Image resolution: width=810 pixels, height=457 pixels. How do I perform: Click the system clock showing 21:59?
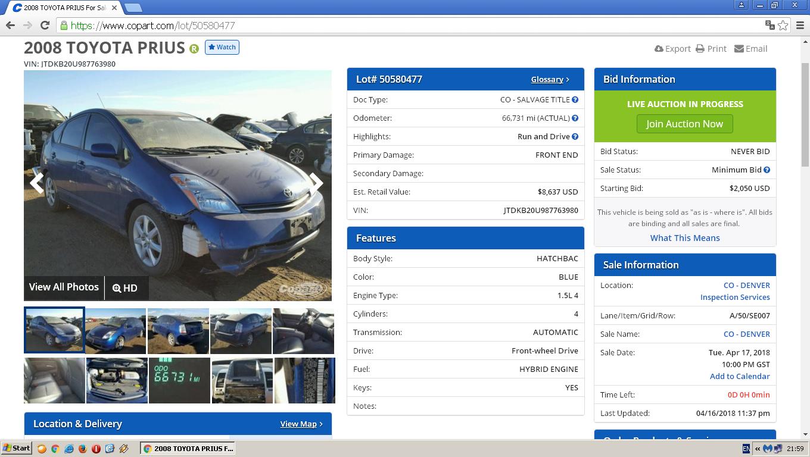pos(795,449)
